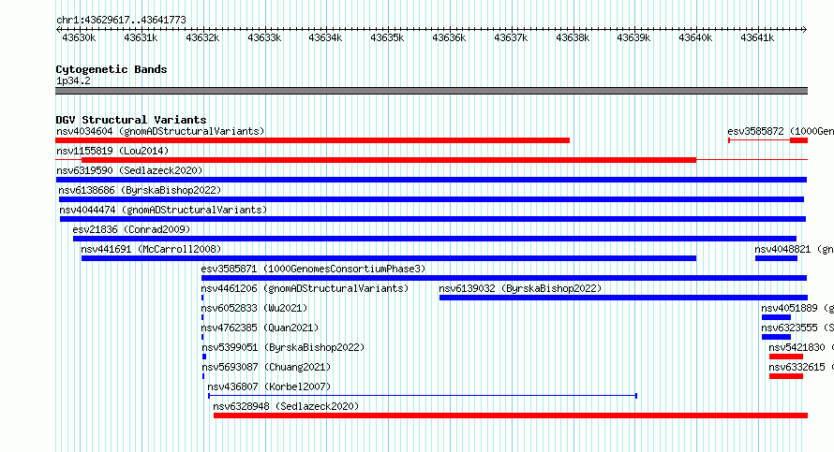834x452 pixels.
Task: Click the 1p34.2 cytogenetic band label
Action: point(73,80)
